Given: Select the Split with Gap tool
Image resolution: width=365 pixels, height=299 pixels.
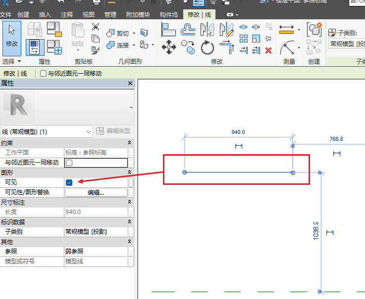Looking at the screenshot, I should point(256,27).
